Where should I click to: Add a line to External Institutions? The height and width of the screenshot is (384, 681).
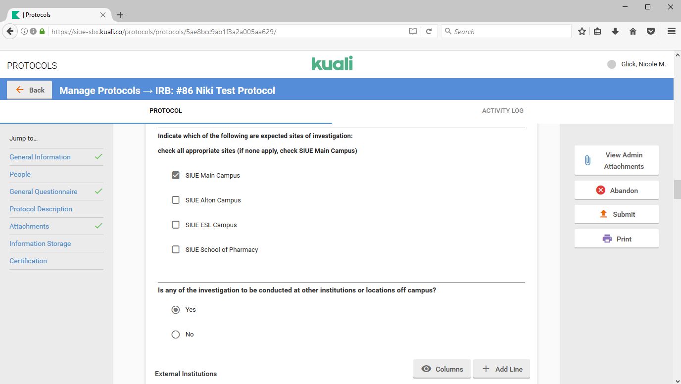(x=502, y=369)
